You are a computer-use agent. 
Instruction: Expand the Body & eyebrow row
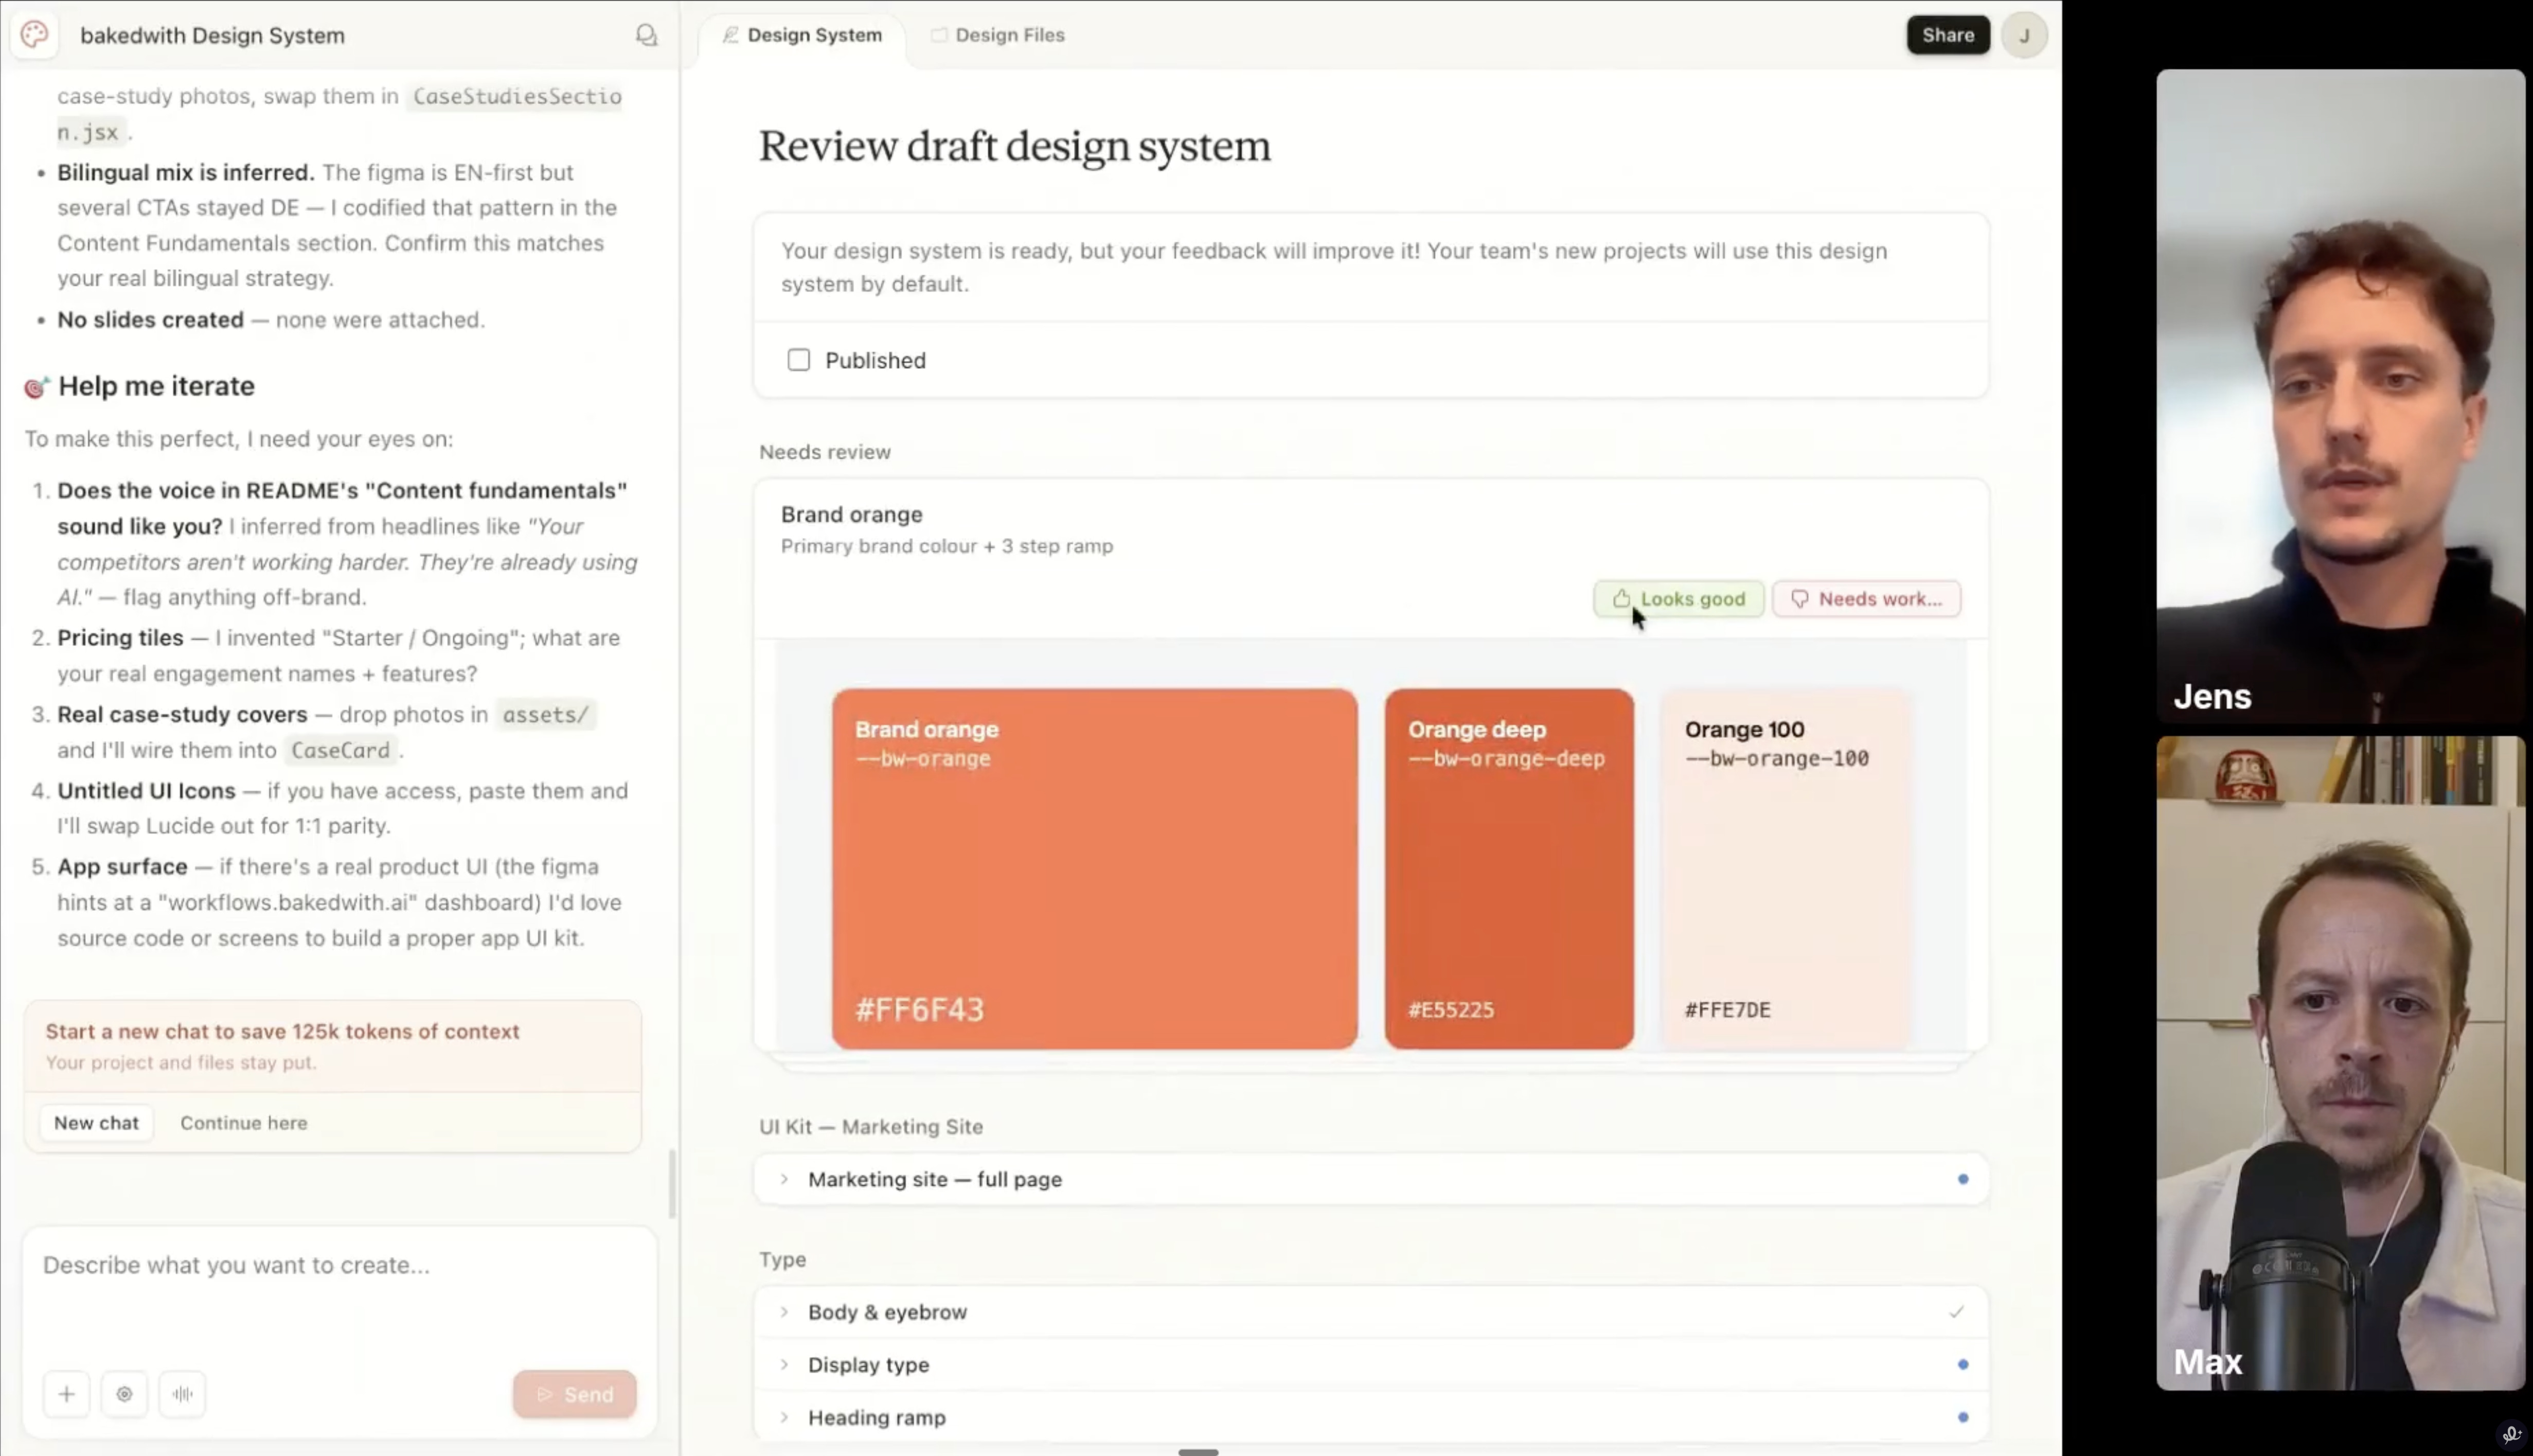click(x=1371, y=1312)
